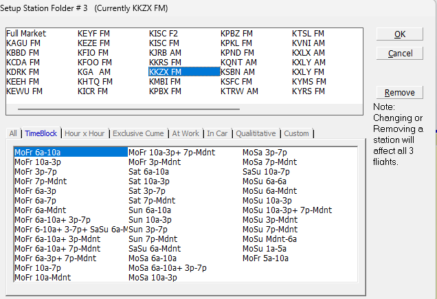This screenshot has width=437, height=299.
Task: Click the OK button
Action: [x=400, y=34]
